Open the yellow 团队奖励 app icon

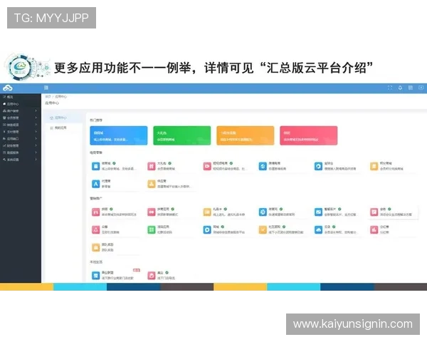point(95,247)
